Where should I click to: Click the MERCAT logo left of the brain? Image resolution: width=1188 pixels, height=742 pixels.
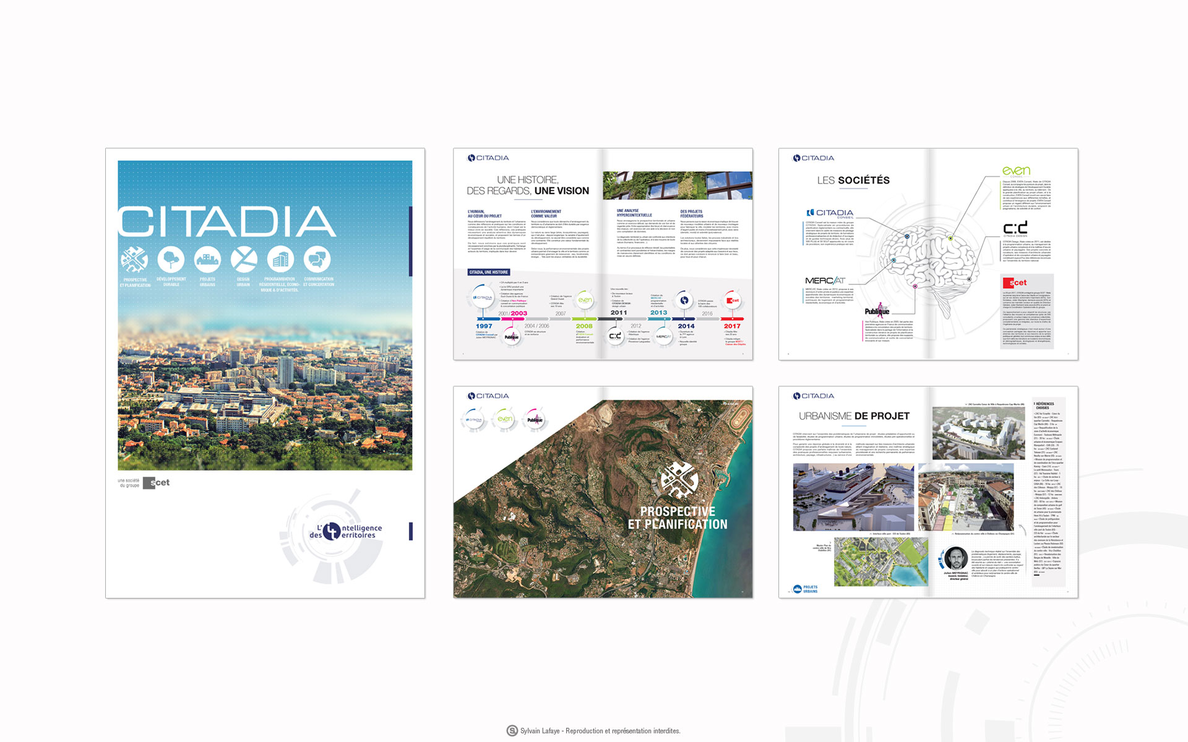(x=825, y=281)
